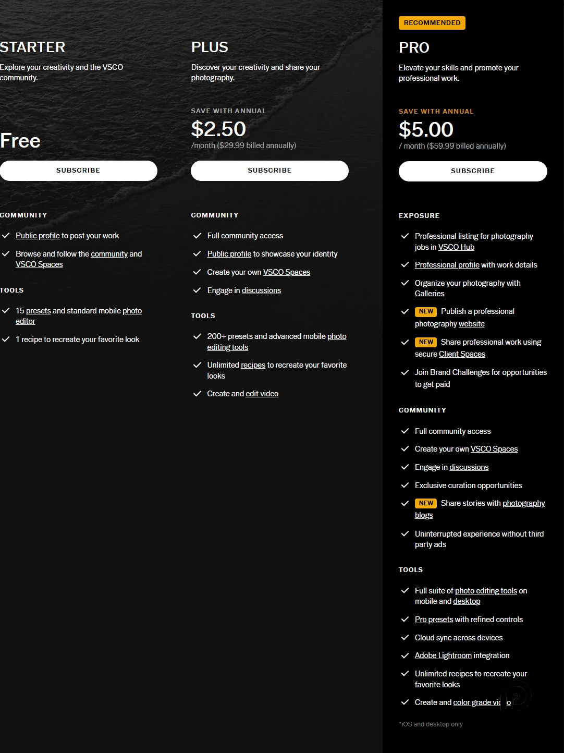The image size is (564, 753).
Task: Click SUBSCRIBE under the PRO plan
Action: coord(472,171)
